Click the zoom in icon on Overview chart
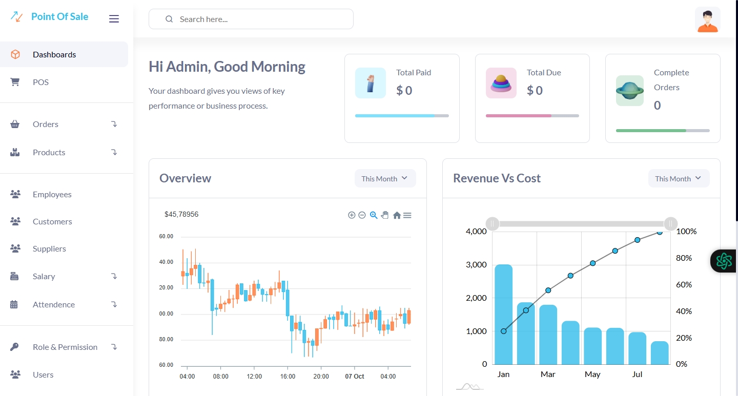Screen dimensions: 738x396 352,215
